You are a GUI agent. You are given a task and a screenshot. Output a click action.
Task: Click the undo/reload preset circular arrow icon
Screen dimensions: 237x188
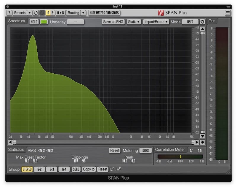click(36, 13)
